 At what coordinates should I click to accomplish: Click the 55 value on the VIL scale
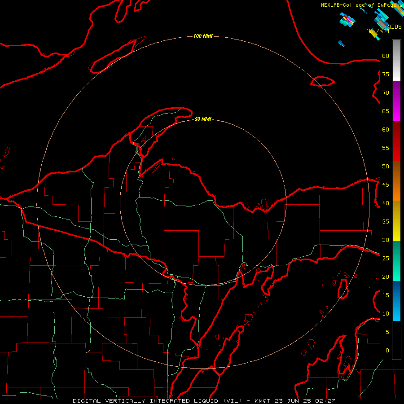386,148
